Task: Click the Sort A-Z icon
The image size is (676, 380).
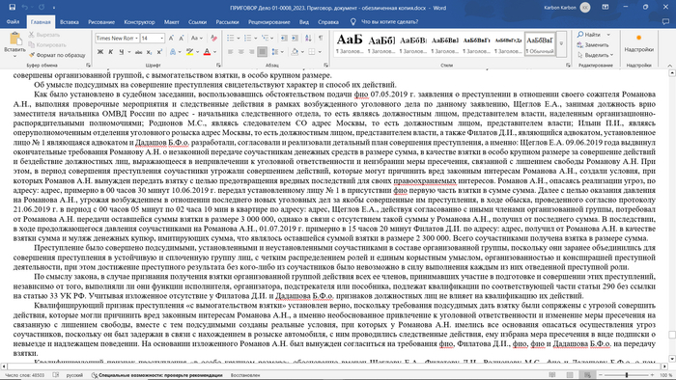Action: [308, 38]
